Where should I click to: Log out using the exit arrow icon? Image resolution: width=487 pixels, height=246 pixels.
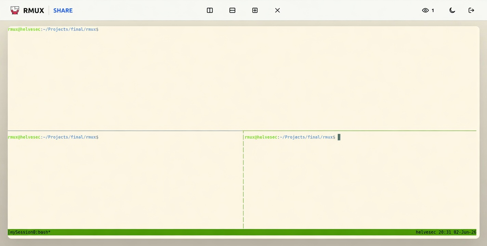[x=471, y=10]
